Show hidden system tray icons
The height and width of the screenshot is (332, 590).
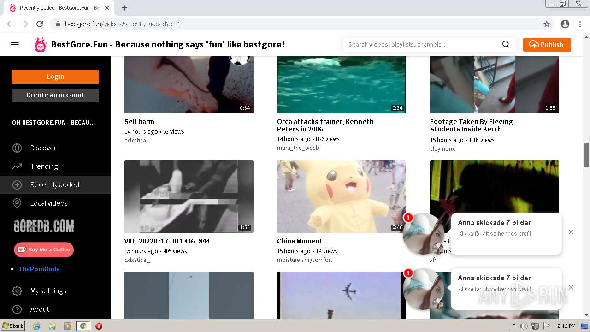click(514, 326)
